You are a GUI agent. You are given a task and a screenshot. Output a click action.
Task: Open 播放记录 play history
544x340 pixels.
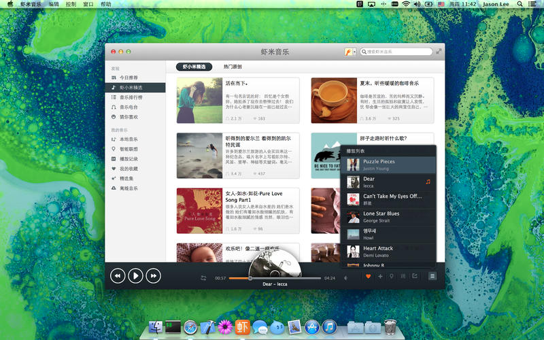[x=135, y=159]
